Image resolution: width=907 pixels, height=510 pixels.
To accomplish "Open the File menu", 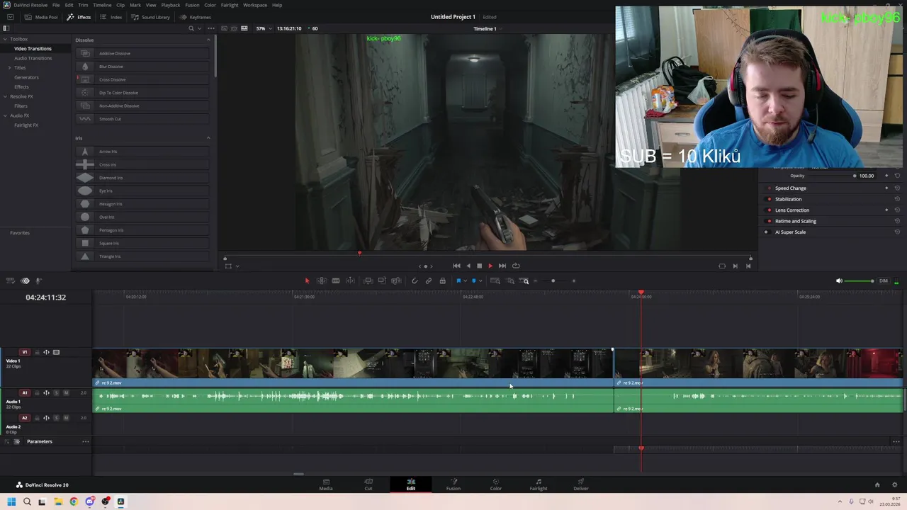I will [56, 5].
